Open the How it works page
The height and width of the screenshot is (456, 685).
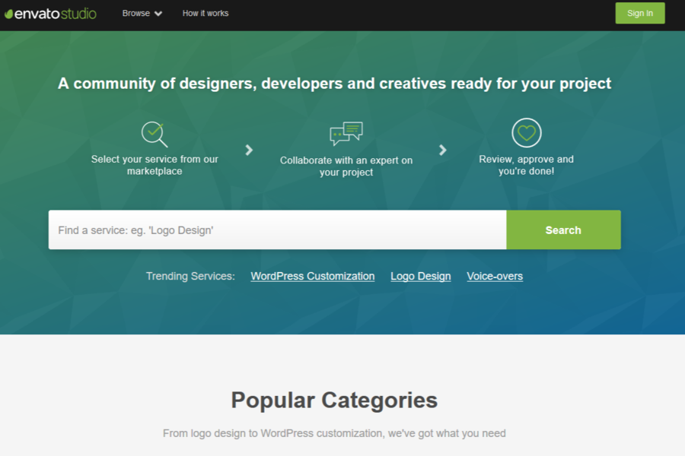[205, 14]
